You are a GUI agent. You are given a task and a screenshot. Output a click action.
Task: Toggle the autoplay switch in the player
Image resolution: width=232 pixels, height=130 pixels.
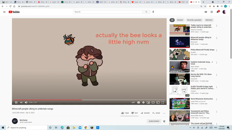coord(133,103)
